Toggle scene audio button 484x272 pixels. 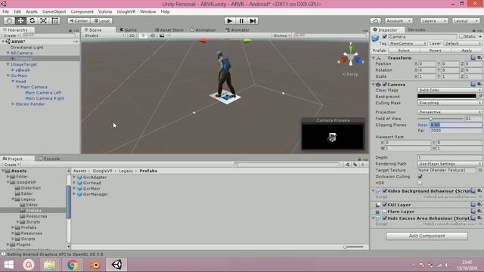[152, 36]
